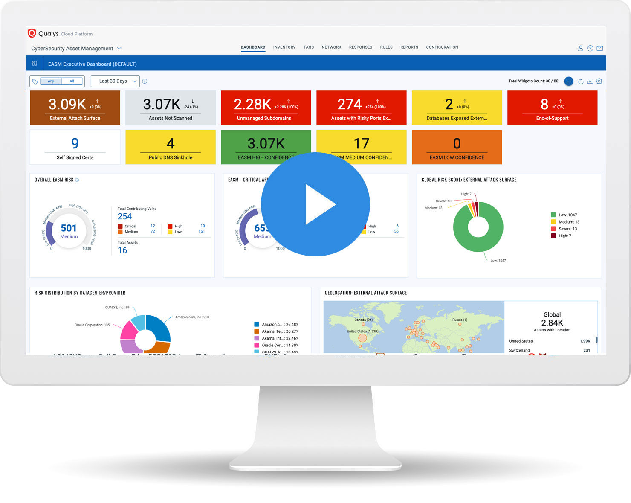Switch to the Dashboard tab
The width and height of the screenshot is (631, 503).
pyautogui.click(x=253, y=47)
